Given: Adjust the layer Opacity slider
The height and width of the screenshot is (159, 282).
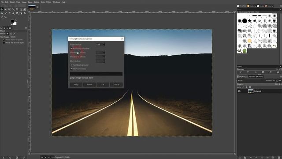Looking at the screenshot, I should click(259, 84).
